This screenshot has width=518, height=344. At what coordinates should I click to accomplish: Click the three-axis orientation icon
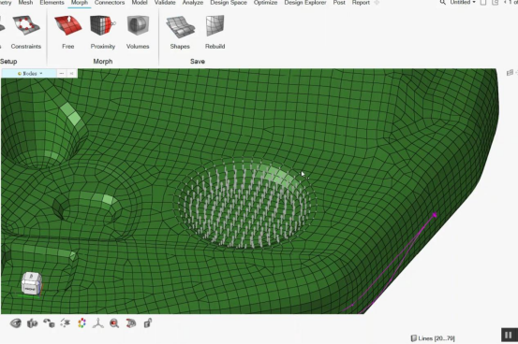(x=97, y=323)
